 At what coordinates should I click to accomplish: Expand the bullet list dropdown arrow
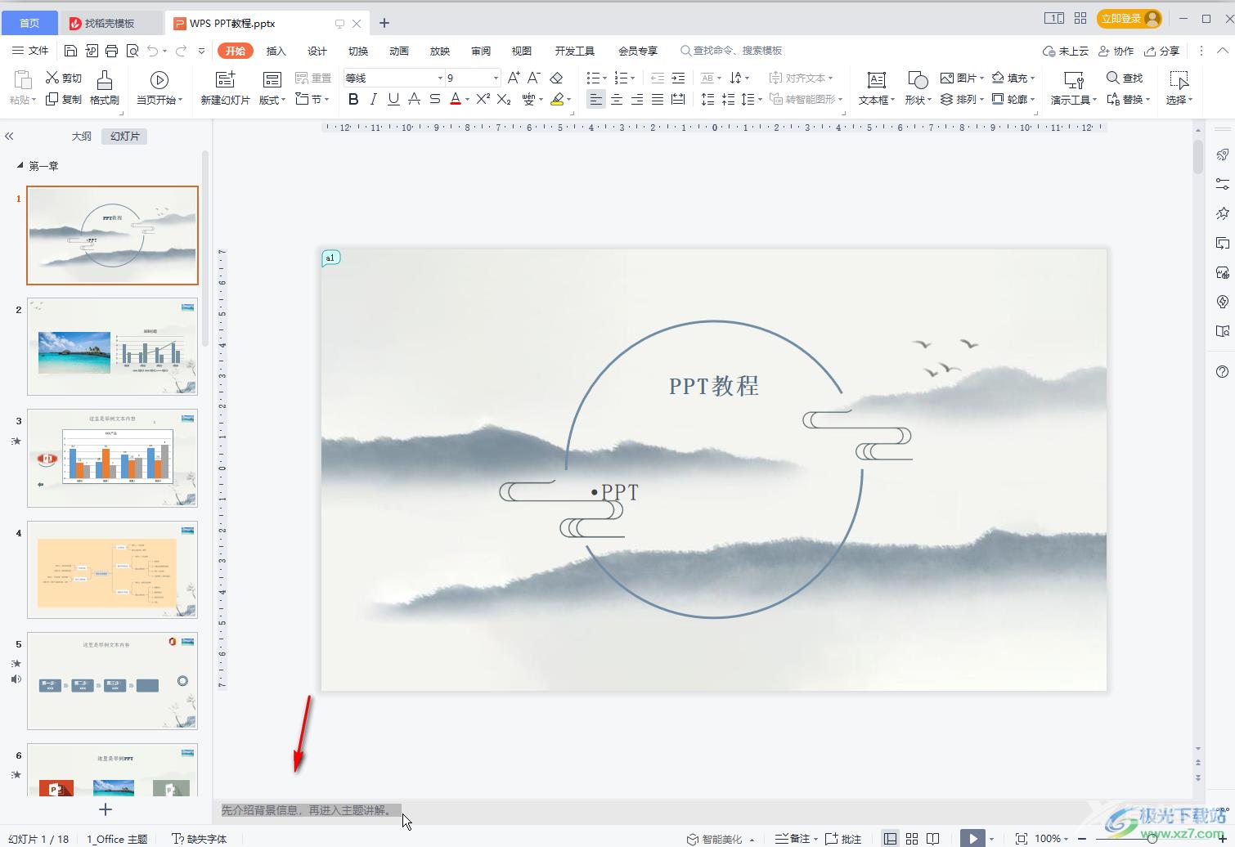[605, 78]
